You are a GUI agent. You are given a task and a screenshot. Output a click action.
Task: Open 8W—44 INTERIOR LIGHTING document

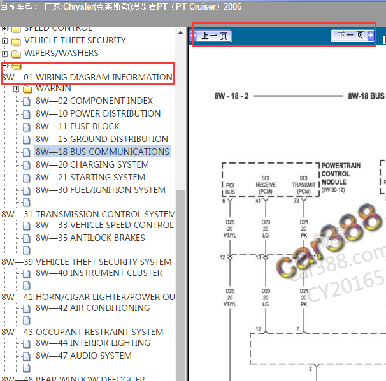pyautogui.click(x=93, y=343)
